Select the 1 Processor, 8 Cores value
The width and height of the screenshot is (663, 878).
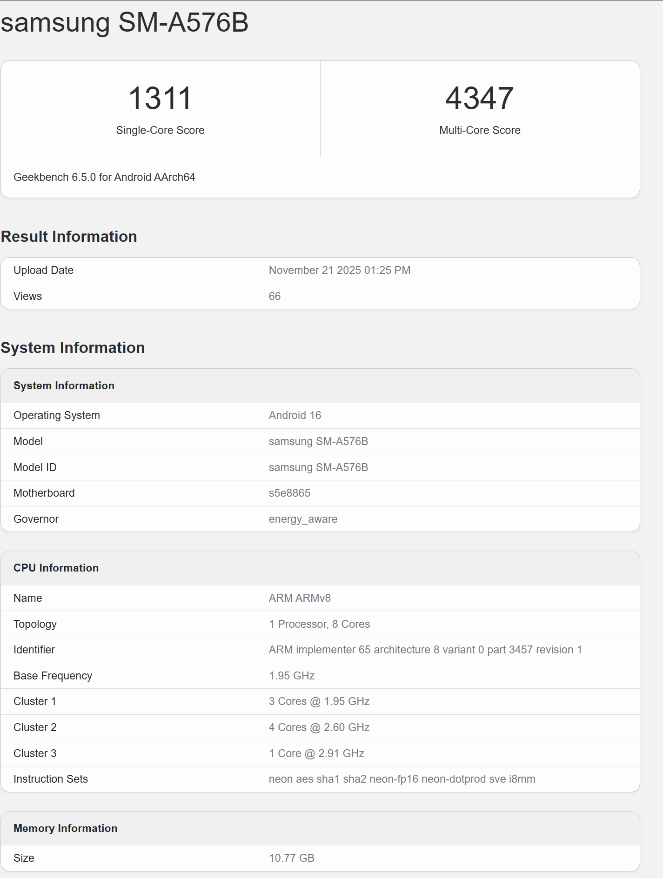[x=319, y=624]
